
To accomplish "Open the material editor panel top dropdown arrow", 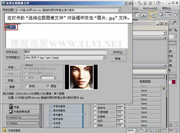I will tap(165, 33).
